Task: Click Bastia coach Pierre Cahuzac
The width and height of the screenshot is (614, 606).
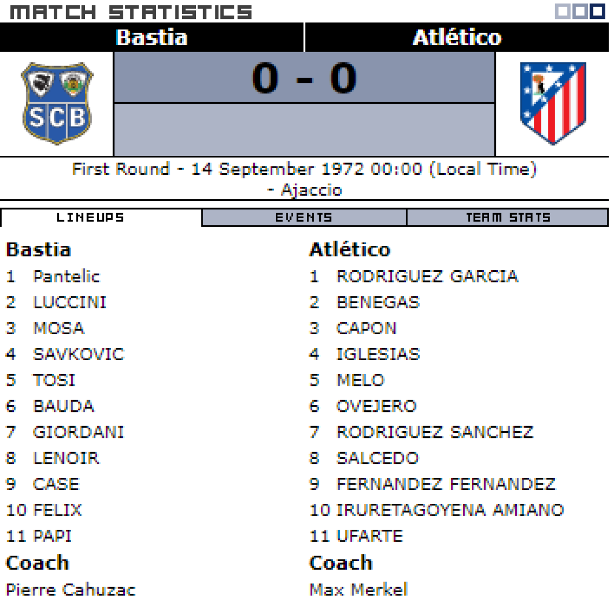Action: 71,590
